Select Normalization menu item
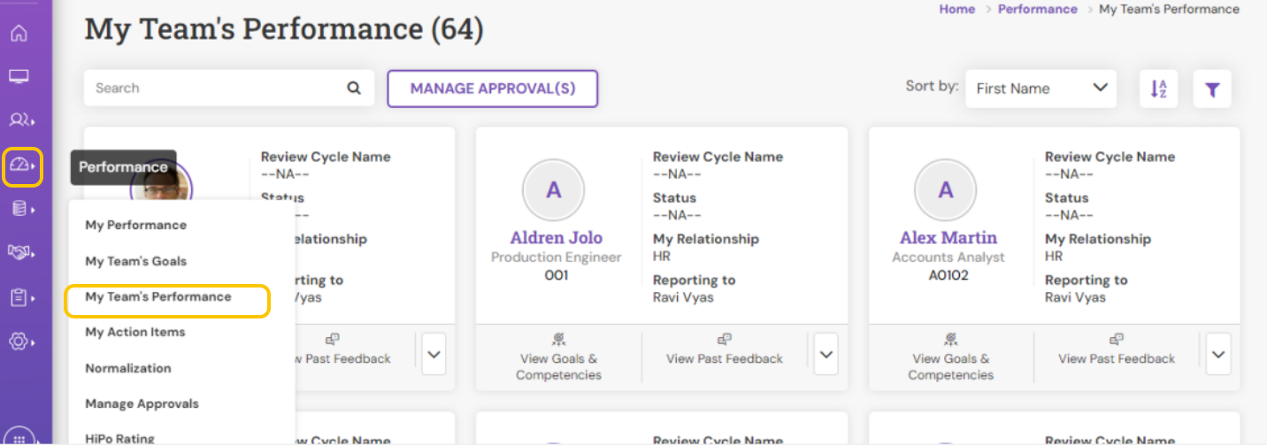1267x445 pixels. point(128,368)
